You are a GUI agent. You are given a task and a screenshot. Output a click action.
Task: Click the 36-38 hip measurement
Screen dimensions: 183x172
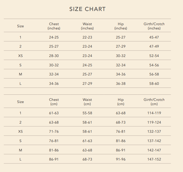[121, 84]
